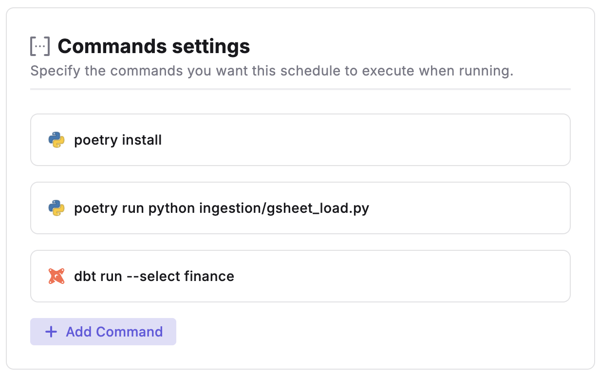This screenshot has height=375, width=599.
Task: Click the schedule commands description text
Action: tap(272, 71)
